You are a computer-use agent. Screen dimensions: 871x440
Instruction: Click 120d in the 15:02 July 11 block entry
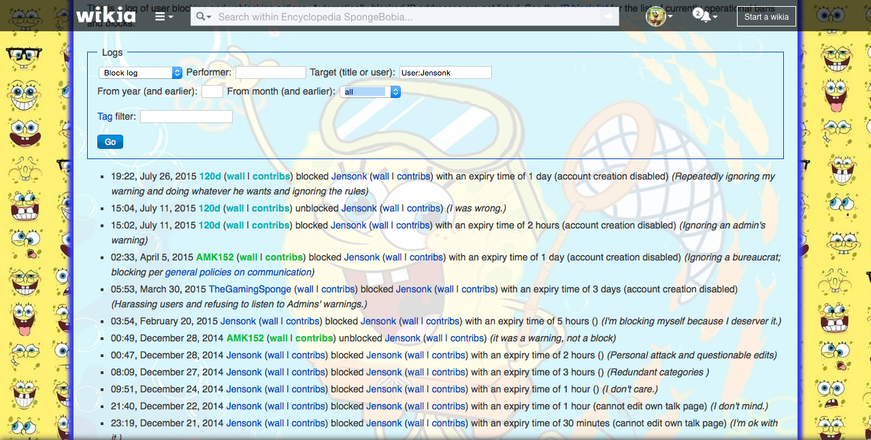click(x=210, y=225)
